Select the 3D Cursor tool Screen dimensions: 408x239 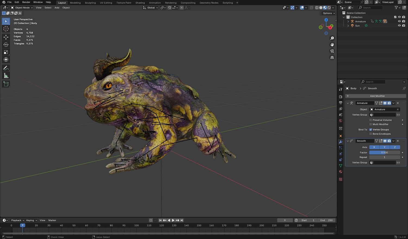click(x=6, y=29)
